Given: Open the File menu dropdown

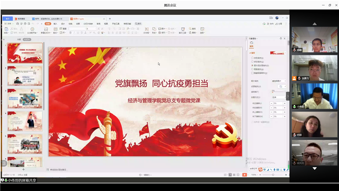Looking at the screenshot, I should (x=9, y=24).
